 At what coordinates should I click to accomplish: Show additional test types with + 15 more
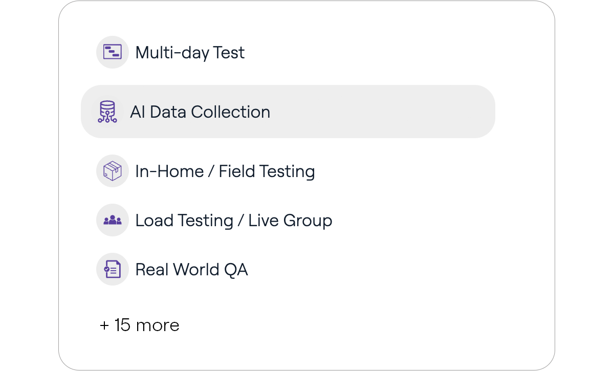pos(139,325)
